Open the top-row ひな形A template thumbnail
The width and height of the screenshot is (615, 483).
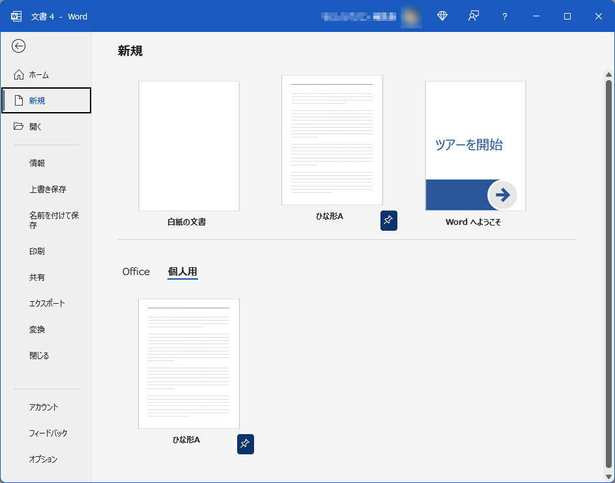[x=332, y=140]
